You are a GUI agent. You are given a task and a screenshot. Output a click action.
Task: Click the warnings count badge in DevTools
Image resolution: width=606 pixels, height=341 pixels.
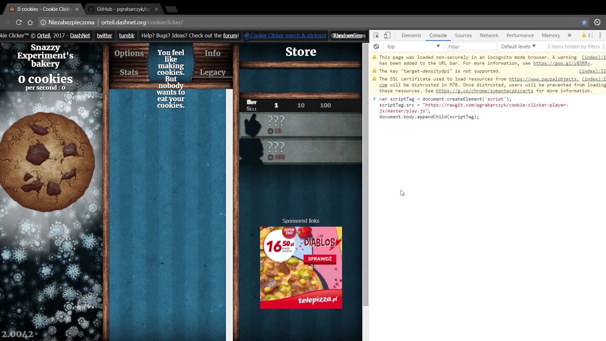[x=586, y=36]
